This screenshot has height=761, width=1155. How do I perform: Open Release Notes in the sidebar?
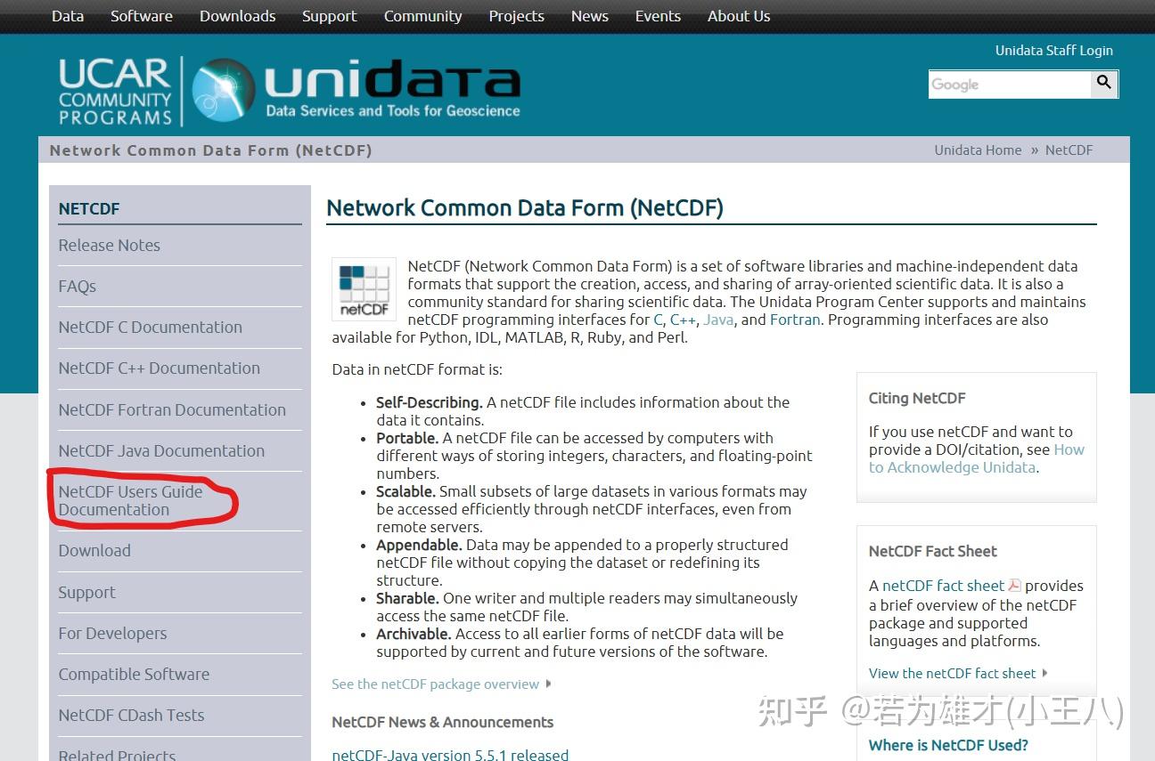[109, 245]
